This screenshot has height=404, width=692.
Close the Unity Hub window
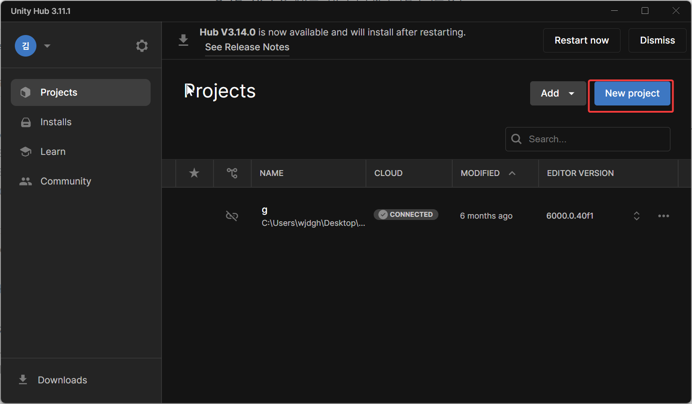[x=676, y=11]
